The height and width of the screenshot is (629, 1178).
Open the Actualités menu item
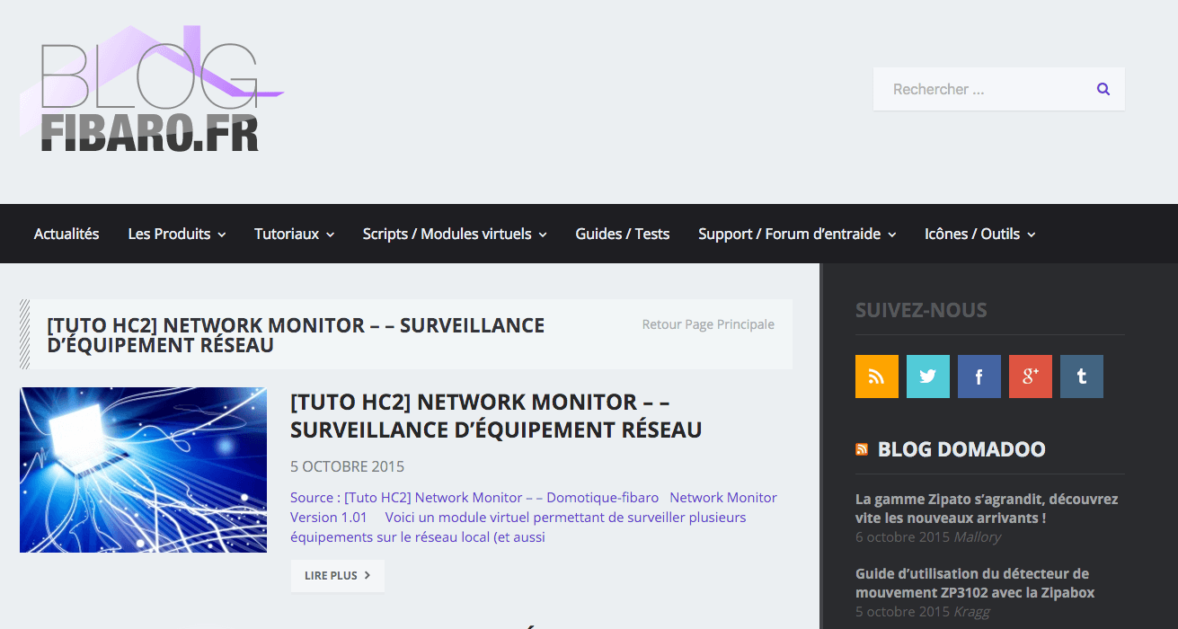coord(66,234)
